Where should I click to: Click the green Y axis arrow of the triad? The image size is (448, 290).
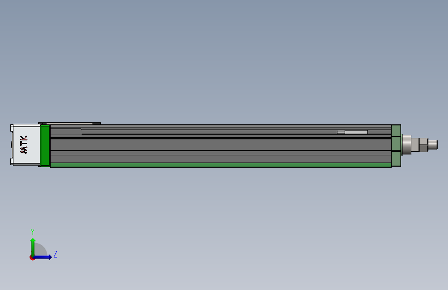pyautogui.click(x=33, y=247)
